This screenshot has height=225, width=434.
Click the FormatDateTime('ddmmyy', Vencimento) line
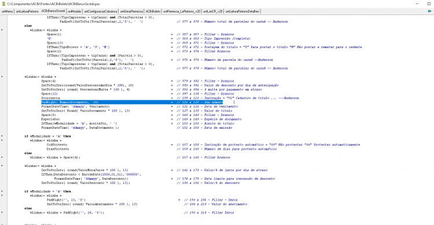(76, 107)
